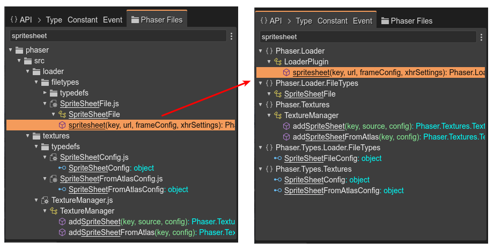Image resolution: width=494 pixels, height=249 pixels.
Task: Collapse LoaderPlugin class node
Action: 269,62
